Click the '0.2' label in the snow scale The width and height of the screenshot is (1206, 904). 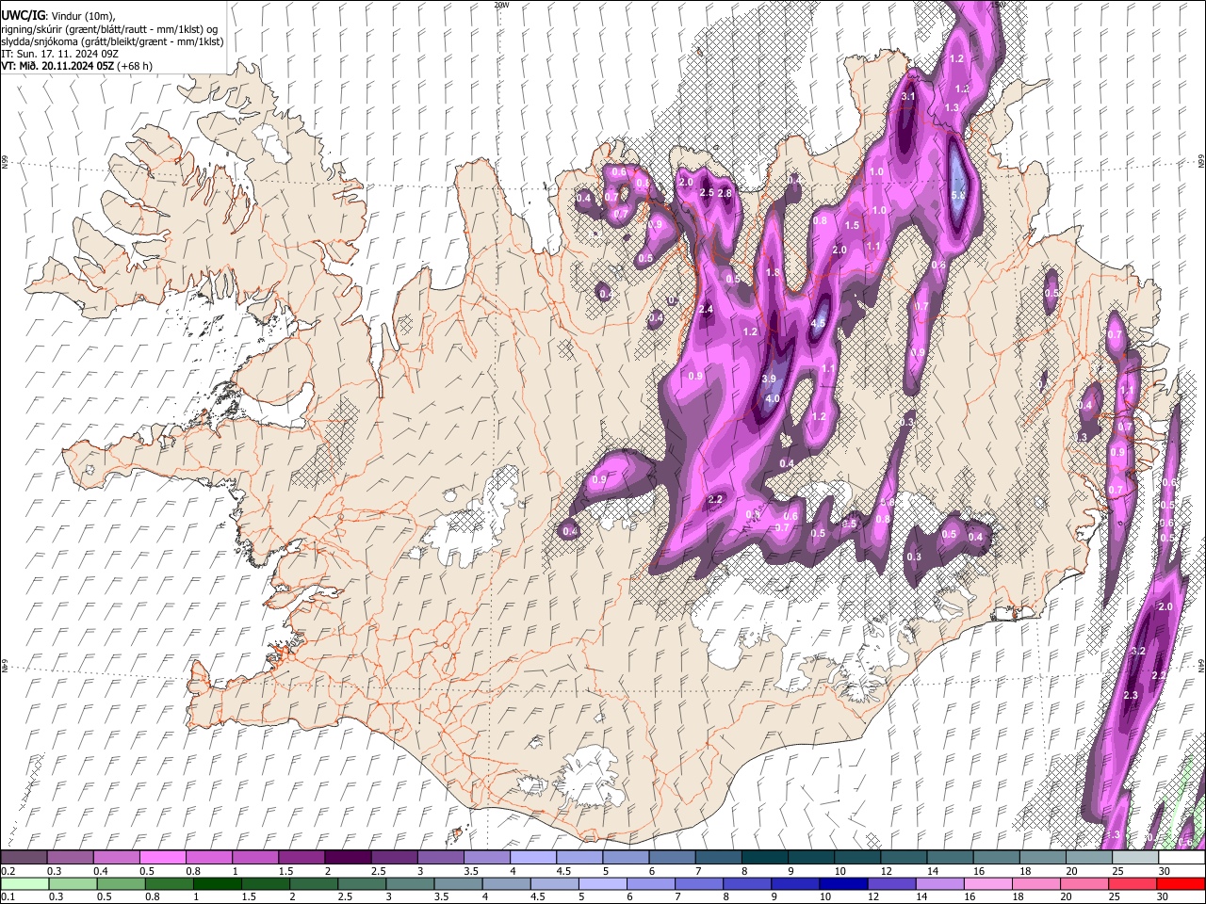[x=7, y=871]
